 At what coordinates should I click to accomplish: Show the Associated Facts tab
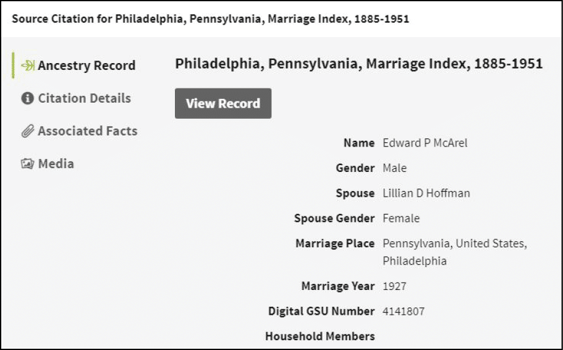[x=87, y=131]
